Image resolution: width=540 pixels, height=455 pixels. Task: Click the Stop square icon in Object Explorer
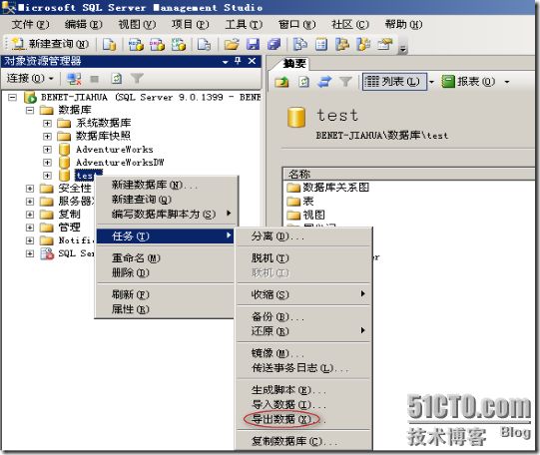(x=95, y=80)
